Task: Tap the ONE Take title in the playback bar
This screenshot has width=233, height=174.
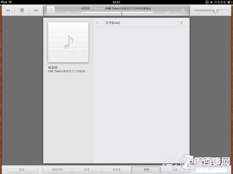Action: click(128, 8)
